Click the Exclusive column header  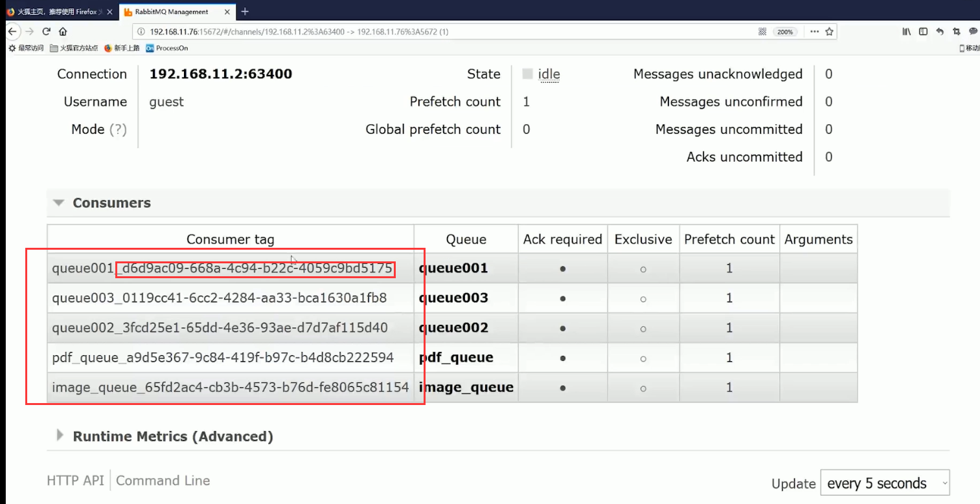[643, 239]
